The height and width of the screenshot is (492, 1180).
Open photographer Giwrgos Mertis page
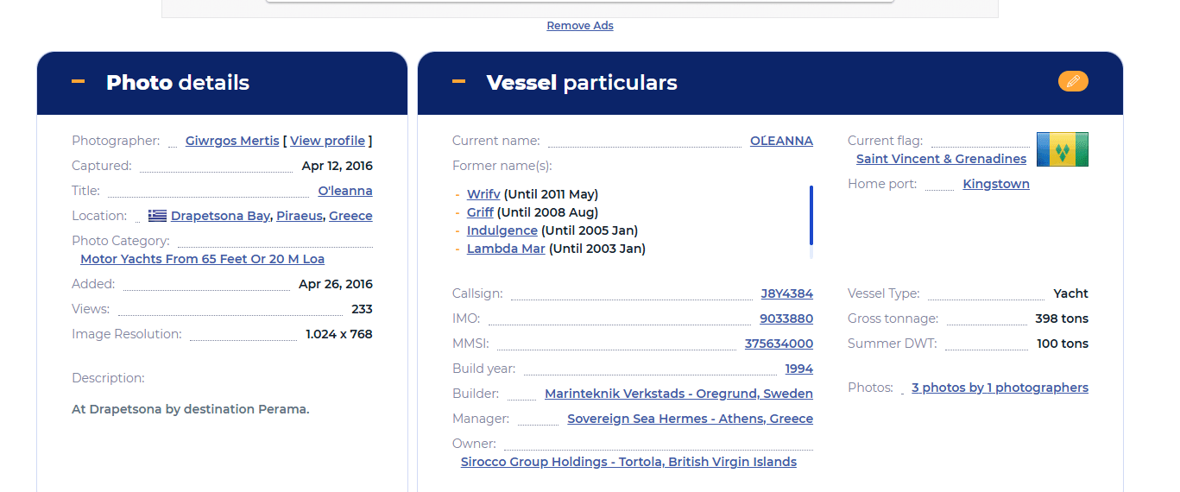click(x=232, y=141)
